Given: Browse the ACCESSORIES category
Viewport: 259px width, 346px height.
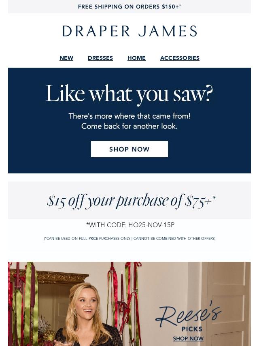Looking at the screenshot, I should point(180,58).
